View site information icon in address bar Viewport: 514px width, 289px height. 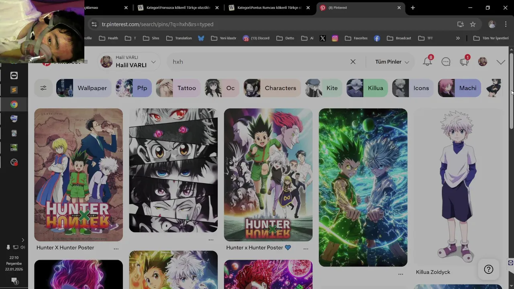click(x=94, y=24)
